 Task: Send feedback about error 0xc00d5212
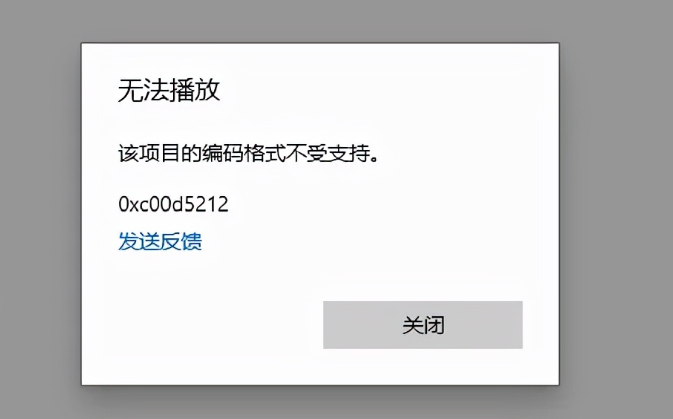tap(160, 241)
